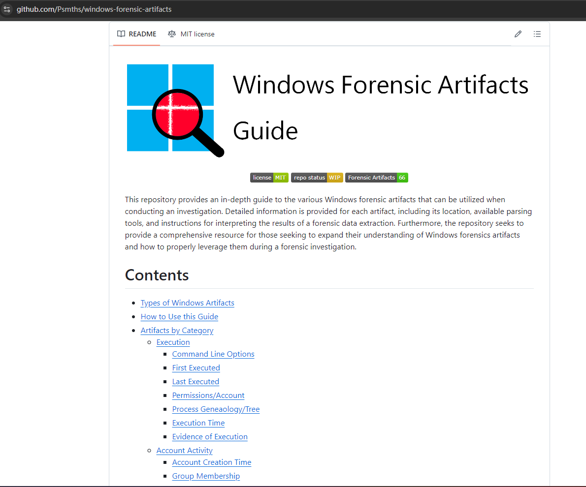Open Execution Time link
Screen dimensions: 586x487
click(x=198, y=423)
